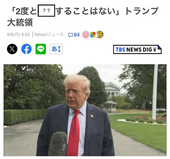Click the 9/8(月) 5:53 timestamp
170x159 pixels.
(x=18, y=35)
